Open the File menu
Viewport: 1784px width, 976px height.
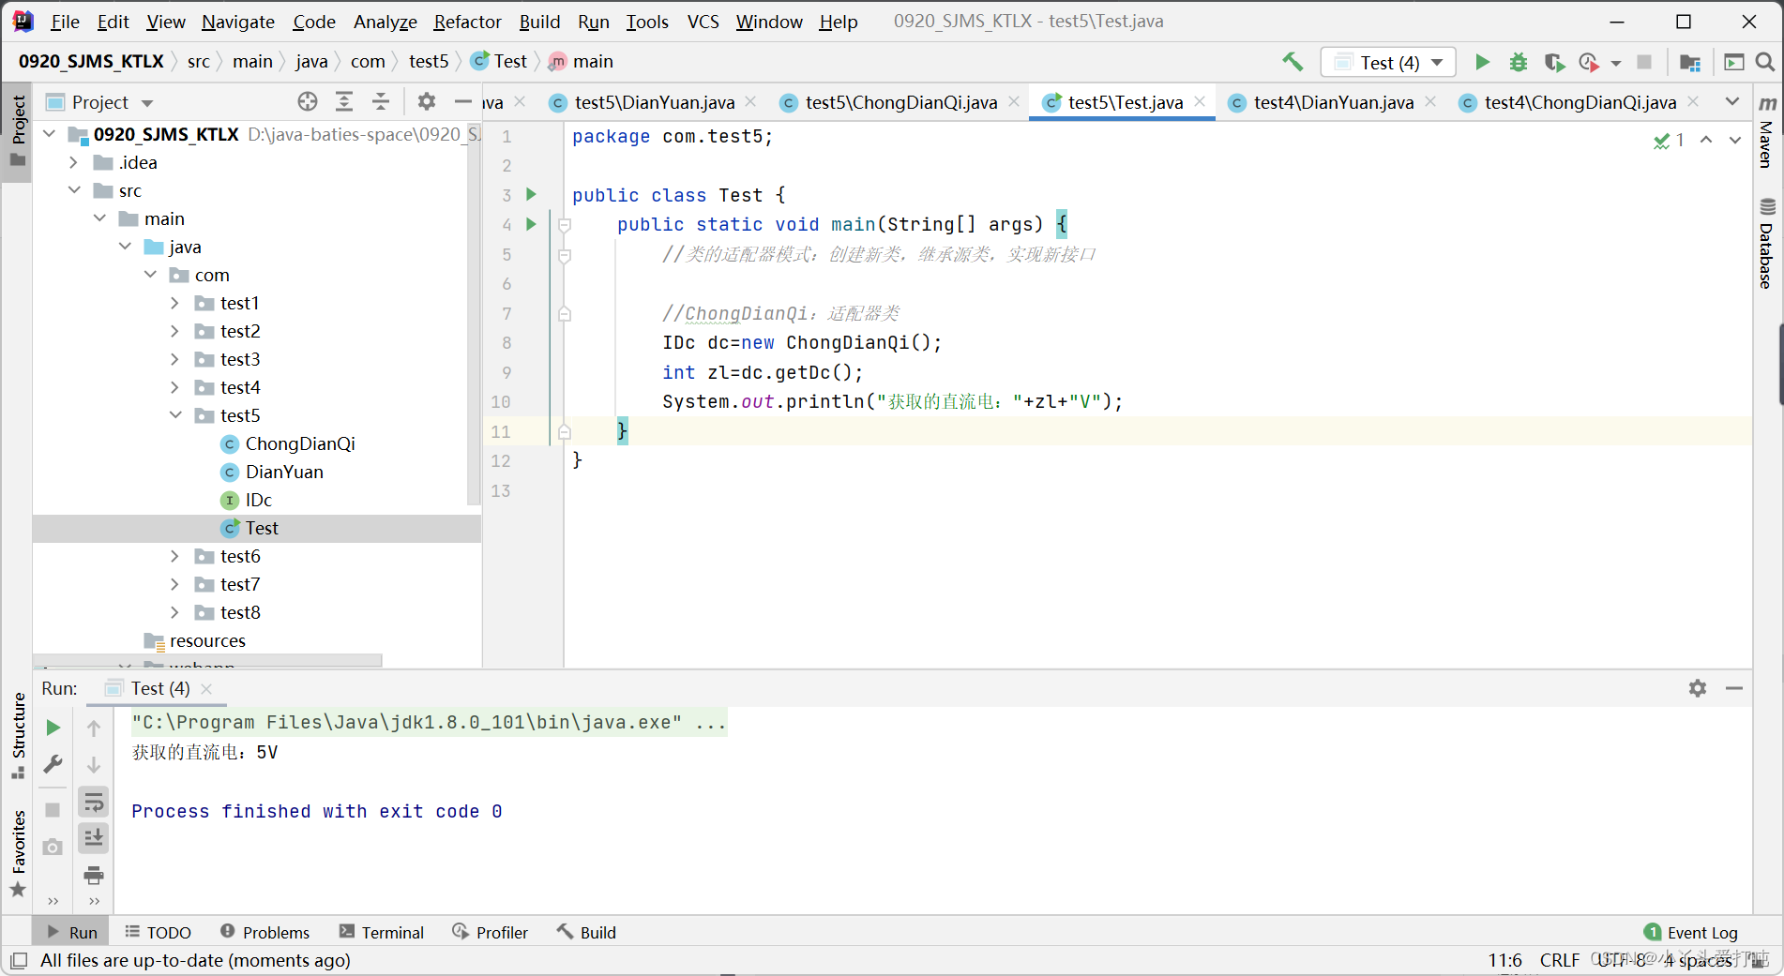coord(65,22)
